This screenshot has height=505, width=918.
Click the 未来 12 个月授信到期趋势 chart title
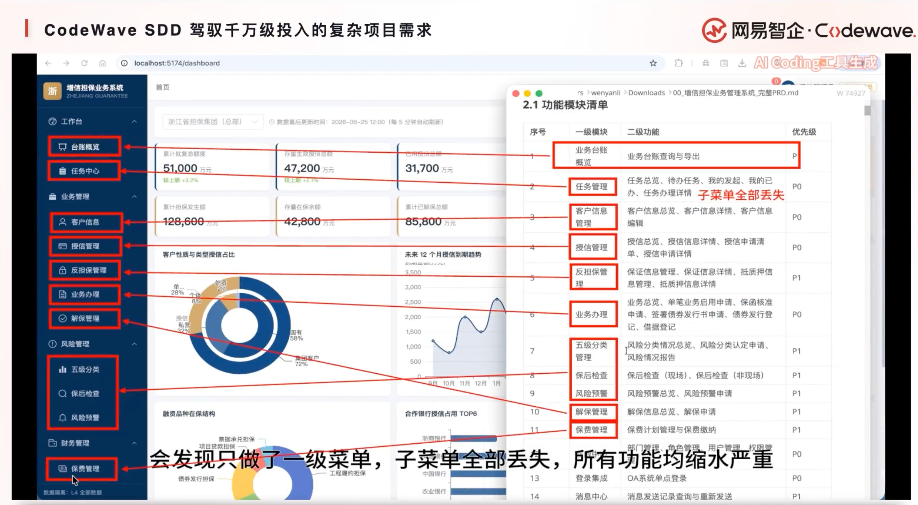pos(443,254)
